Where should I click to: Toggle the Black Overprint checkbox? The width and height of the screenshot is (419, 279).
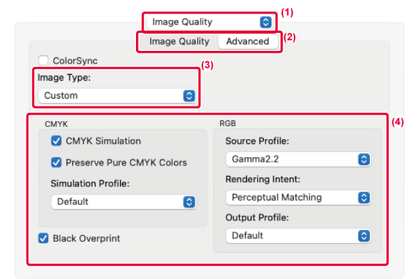pyautogui.click(x=43, y=238)
